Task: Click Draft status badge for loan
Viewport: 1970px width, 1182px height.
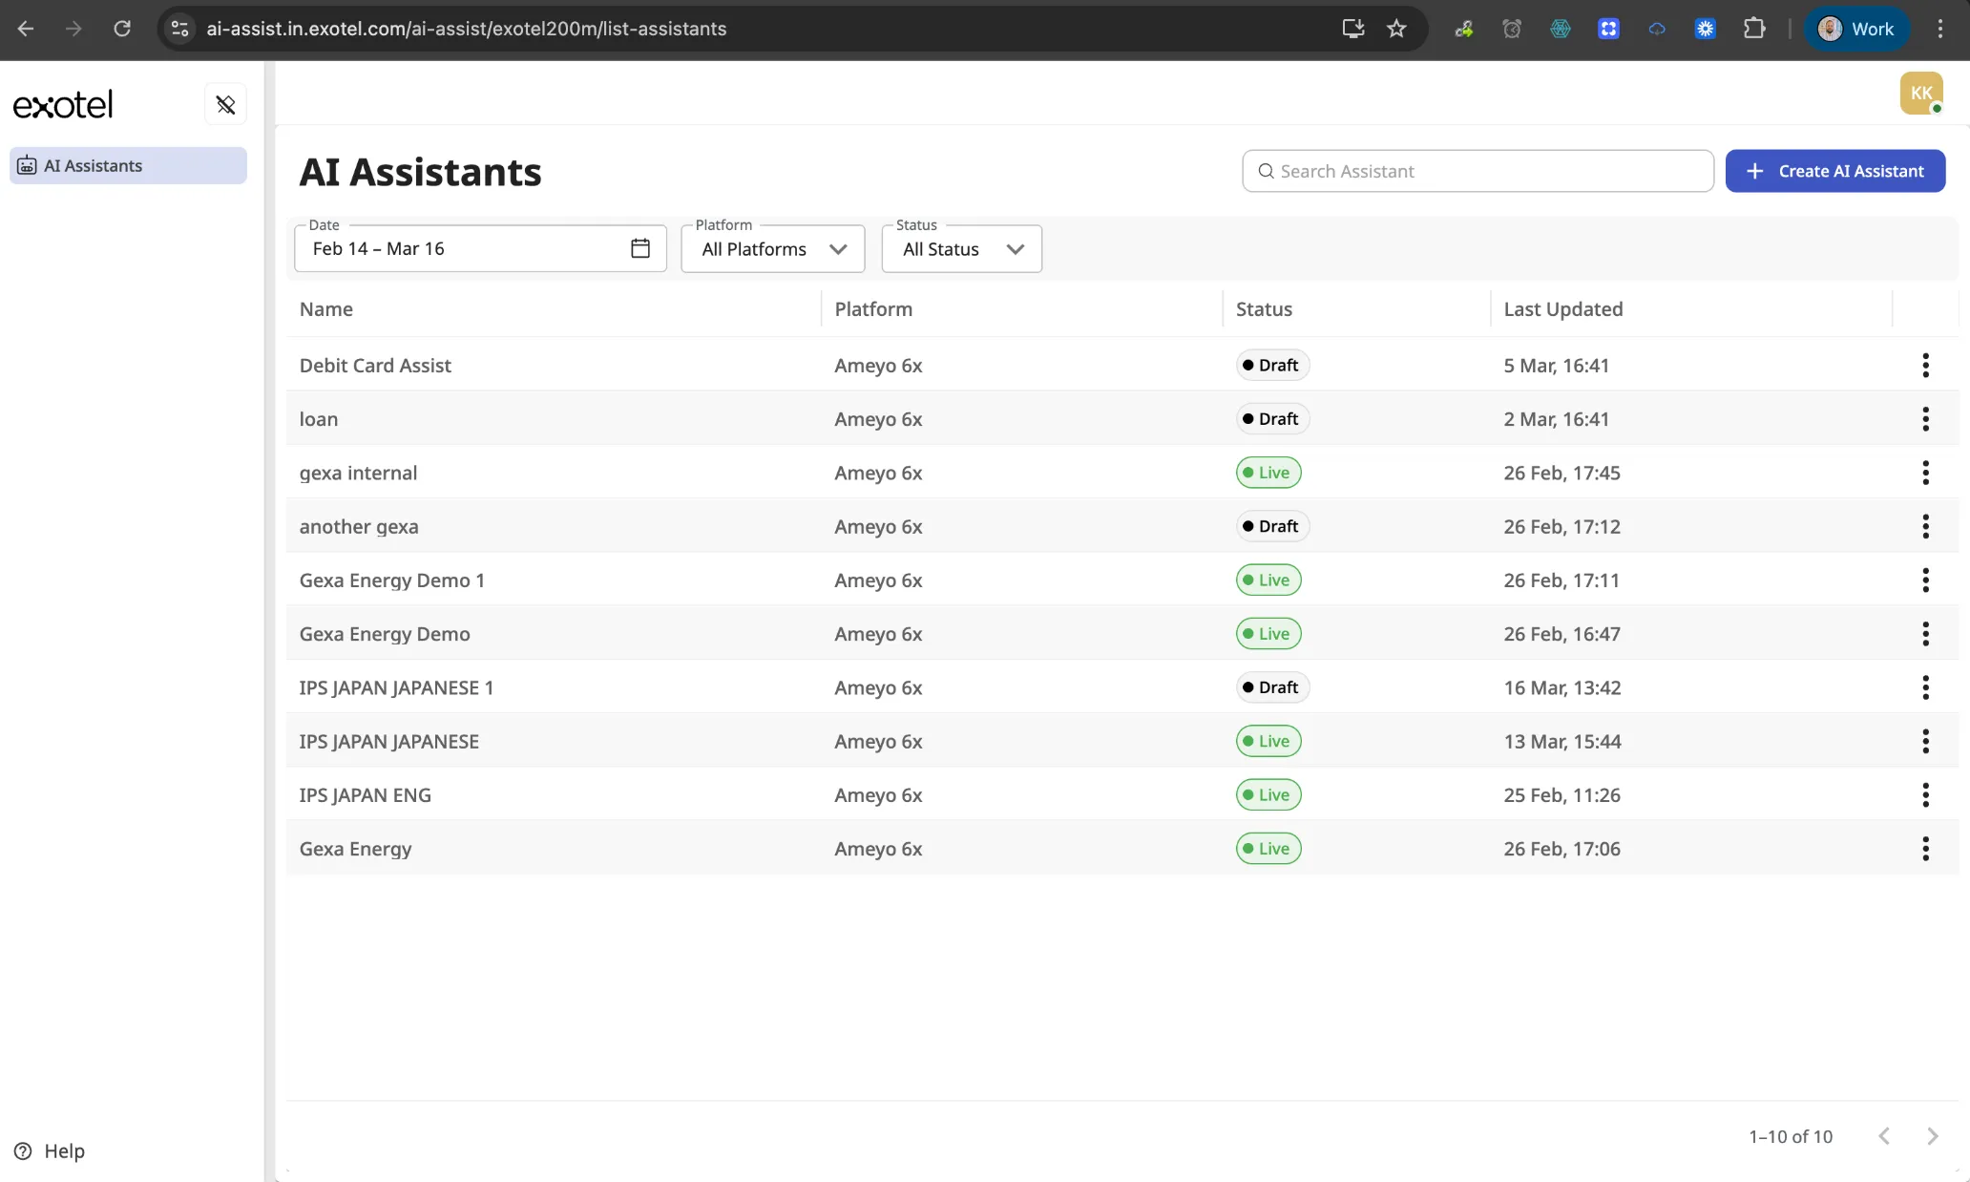Action: [1272, 418]
